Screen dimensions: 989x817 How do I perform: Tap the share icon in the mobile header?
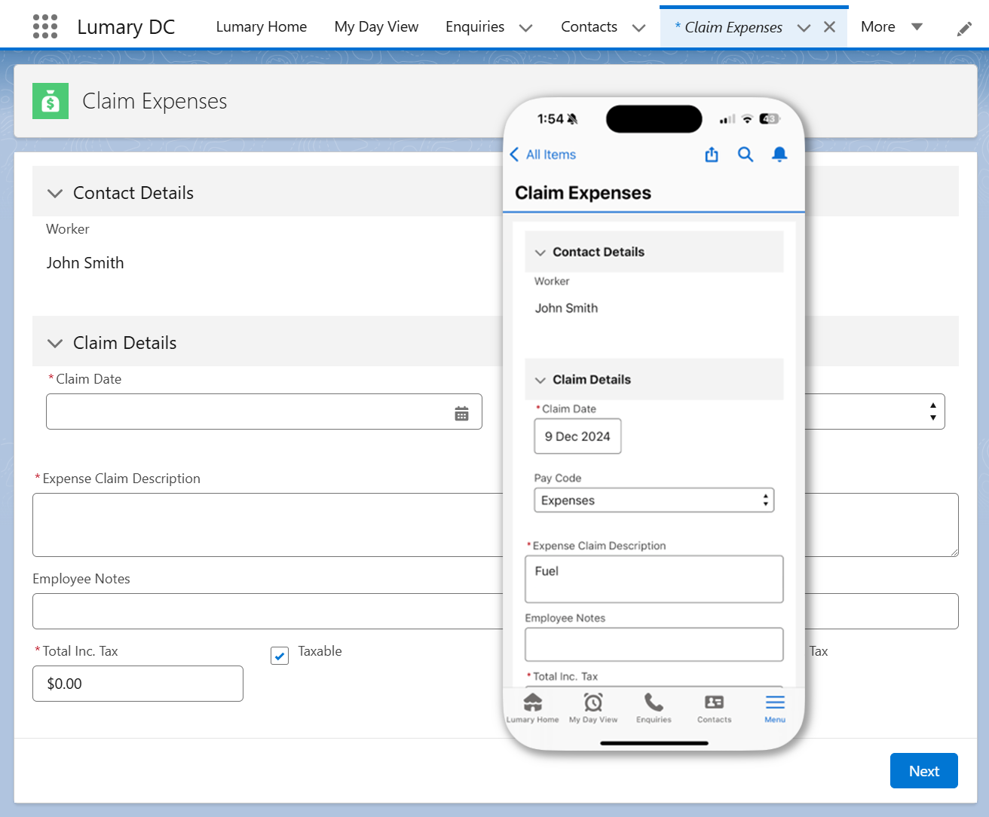click(712, 154)
